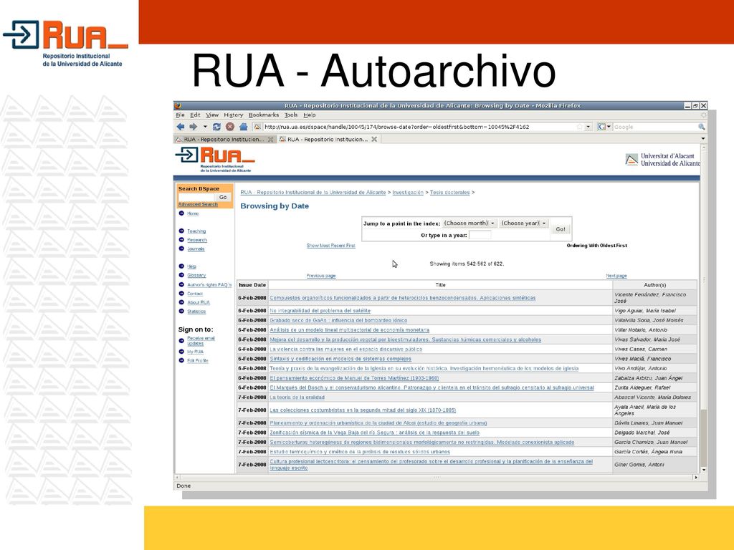This screenshot has height=550, width=734.
Task: Open the Edit menu
Action: (x=195, y=115)
